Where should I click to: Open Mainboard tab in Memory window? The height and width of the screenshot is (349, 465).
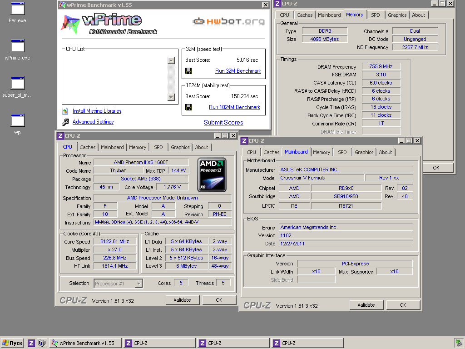329,15
